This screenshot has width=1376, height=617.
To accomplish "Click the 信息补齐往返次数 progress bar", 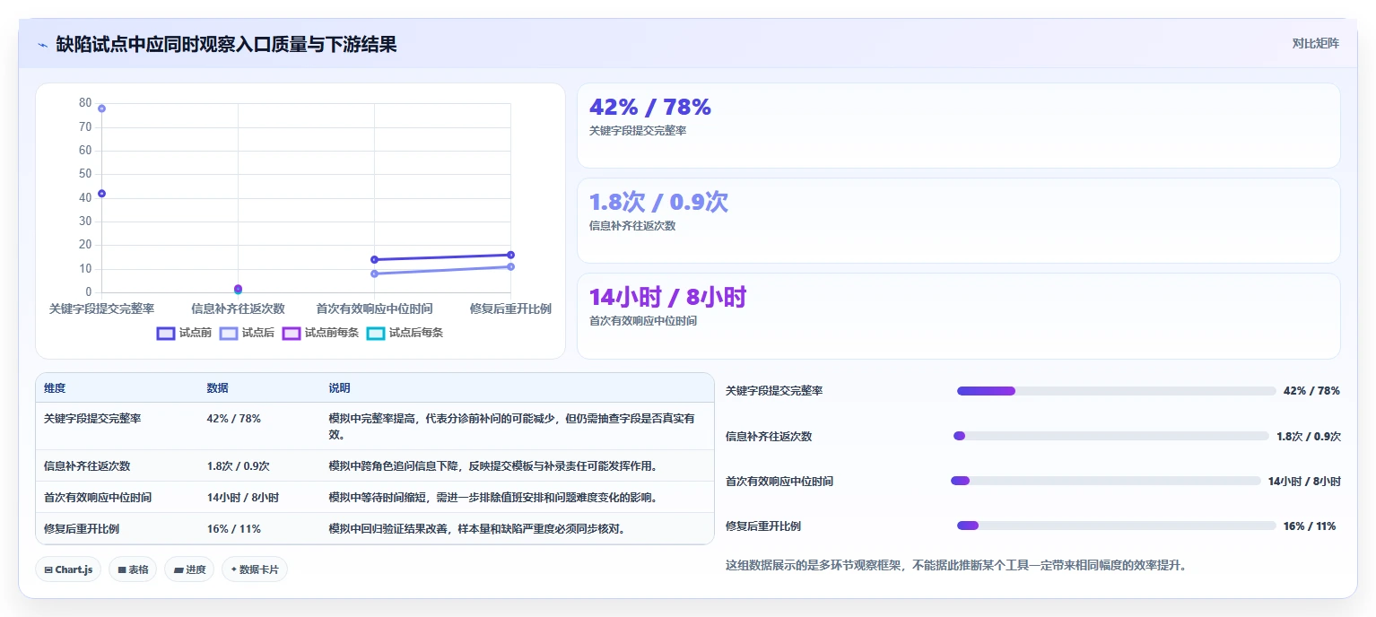I will (x=1110, y=436).
